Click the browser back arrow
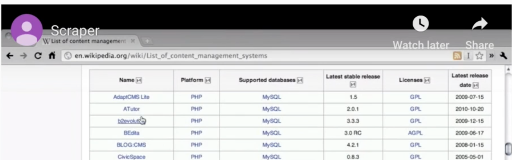The image size is (512, 160). click(x=10, y=56)
